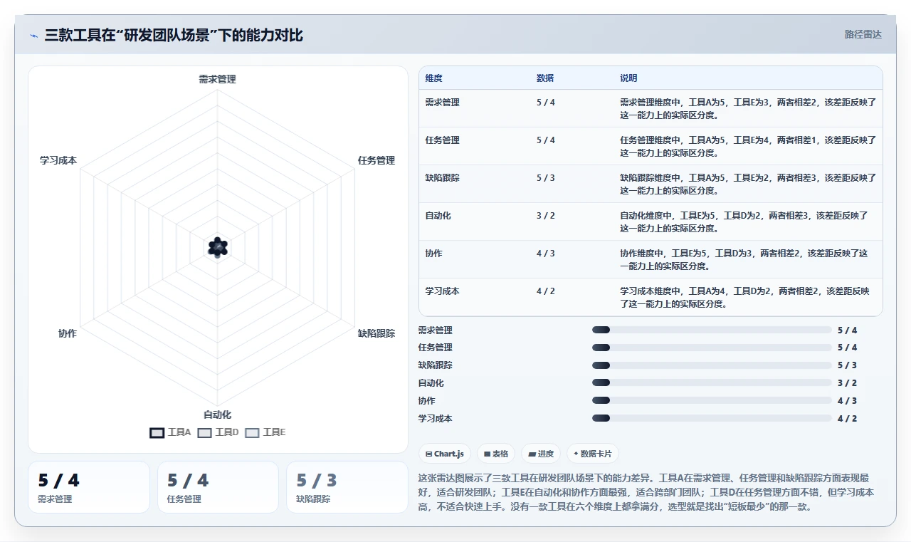Click the 任务管理 axis label on the radar chart
Screen dimensions: 911x542
(x=376, y=160)
